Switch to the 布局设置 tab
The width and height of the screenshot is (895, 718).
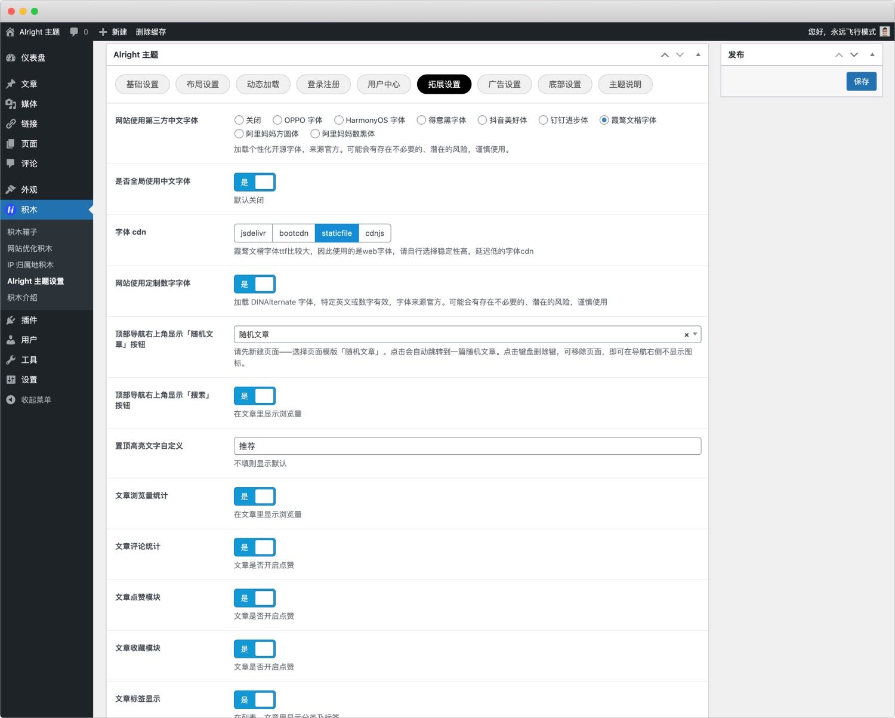(203, 84)
